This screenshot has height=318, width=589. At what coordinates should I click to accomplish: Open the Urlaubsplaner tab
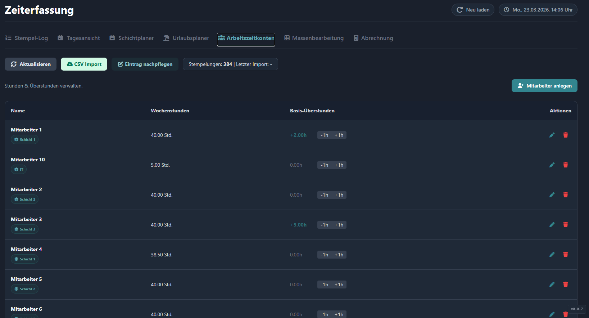point(186,38)
